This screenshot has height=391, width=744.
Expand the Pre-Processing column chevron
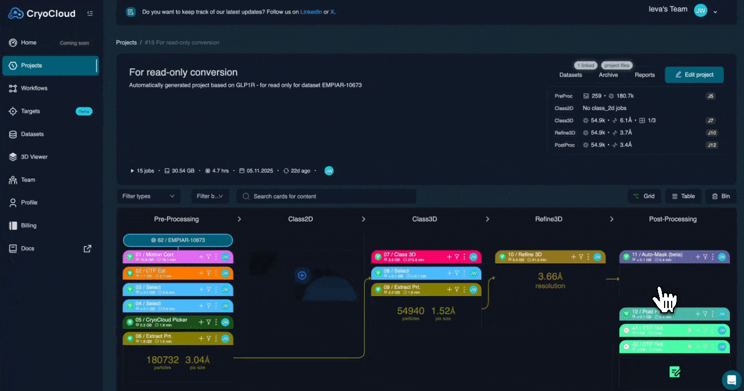click(x=239, y=219)
